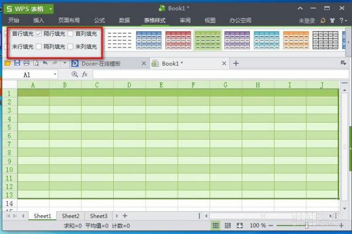Screen dimensions: 352x234
Task: Apply the plain dashed table style
Action: [x=120, y=40]
